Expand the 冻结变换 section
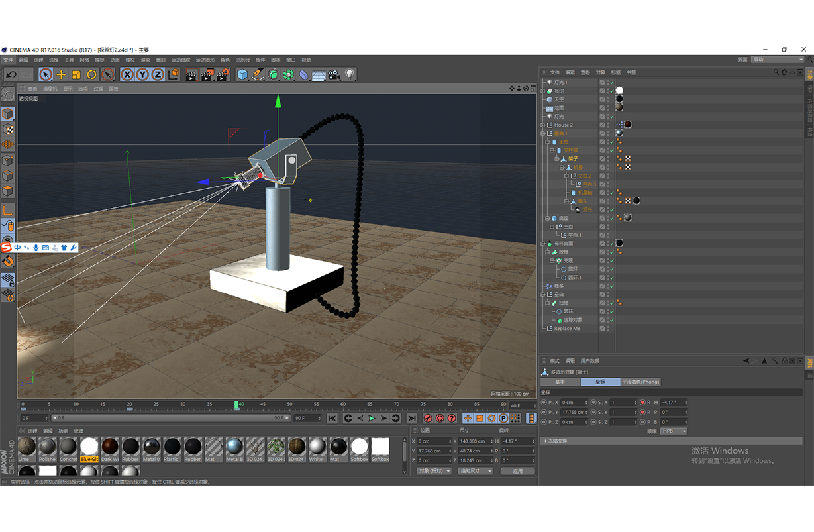The width and height of the screenshot is (814, 532). [545, 441]
